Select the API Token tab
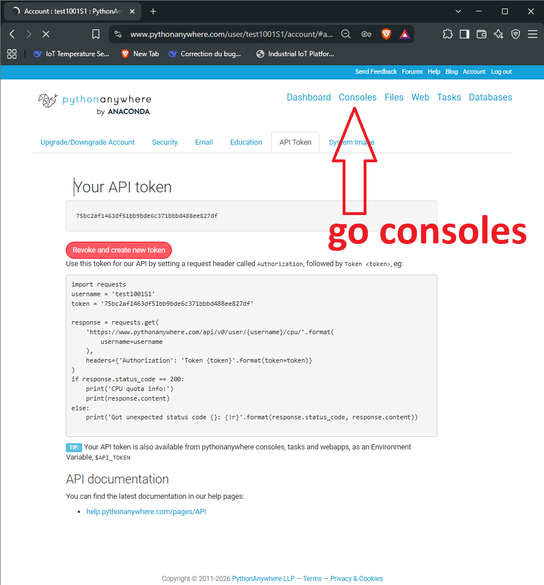Screen dimensions: 544x585 [295, 142]
